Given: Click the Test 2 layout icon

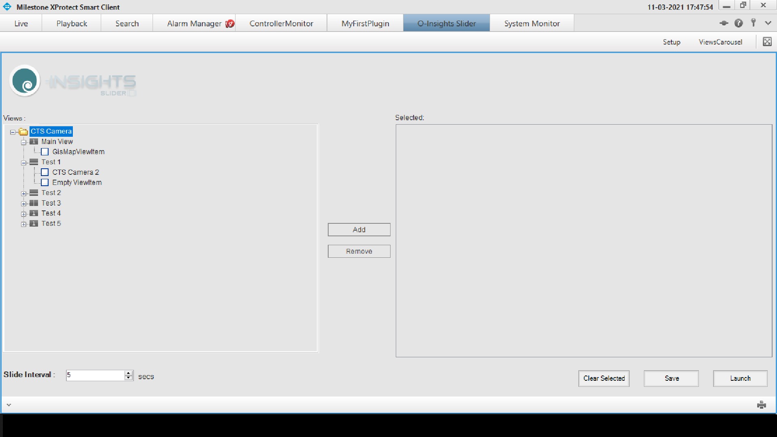Looking at the screenshot, I should (x=34, y=193).
